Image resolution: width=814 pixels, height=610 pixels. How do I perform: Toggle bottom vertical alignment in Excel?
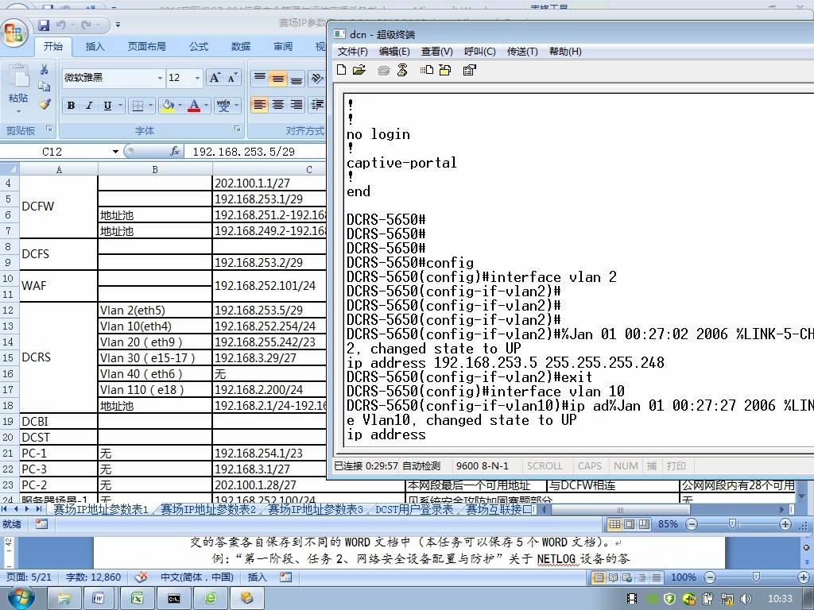click(x=297, y=79)
